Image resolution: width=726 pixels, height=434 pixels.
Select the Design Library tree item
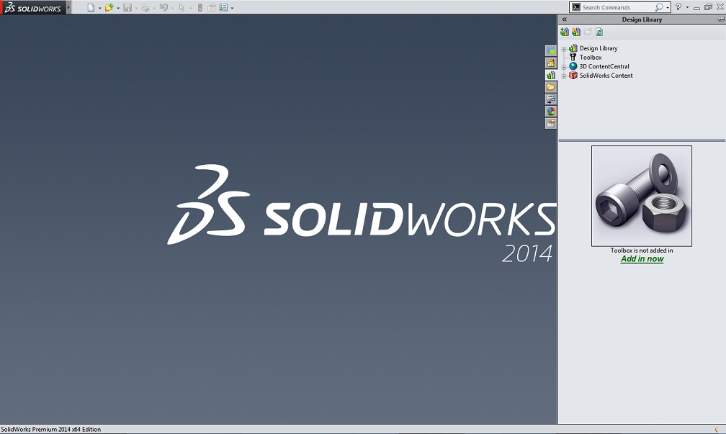[x=599, y=48]
